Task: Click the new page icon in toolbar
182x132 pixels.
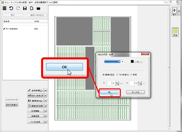Action: tap(32, 8)
